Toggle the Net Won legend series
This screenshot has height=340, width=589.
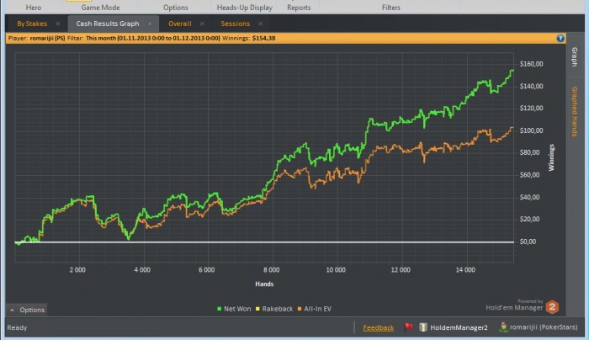pyautogui.click(x=234, y=309)
